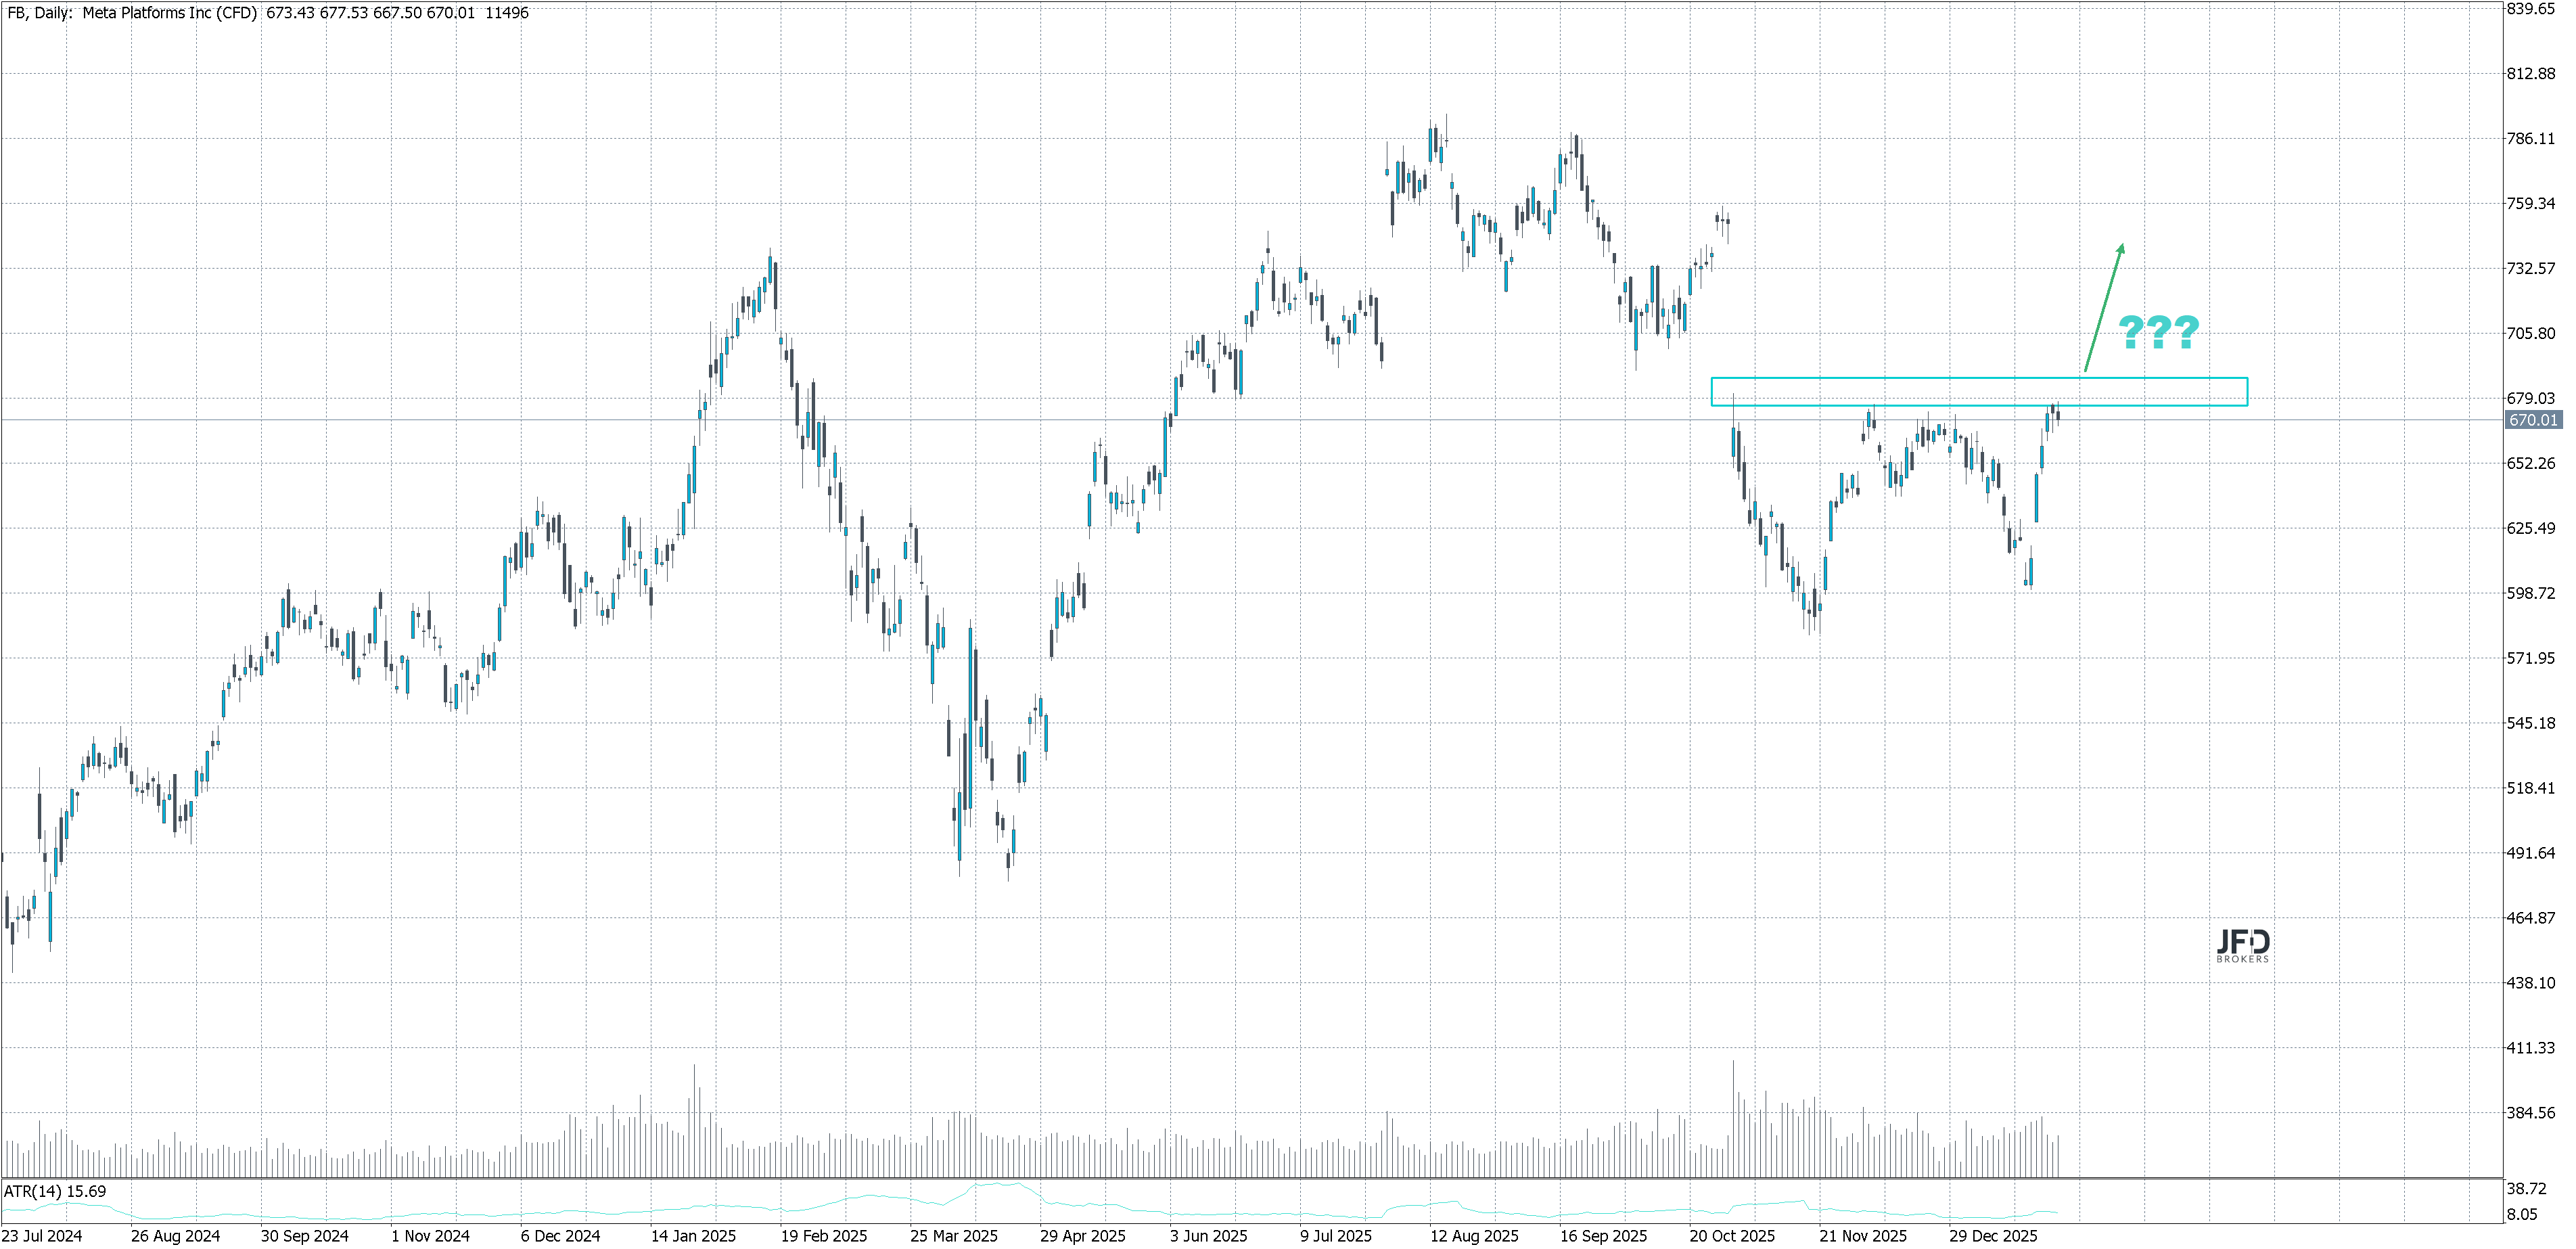Click the 411.33 price axis label

click(x=2531, y=1048)
